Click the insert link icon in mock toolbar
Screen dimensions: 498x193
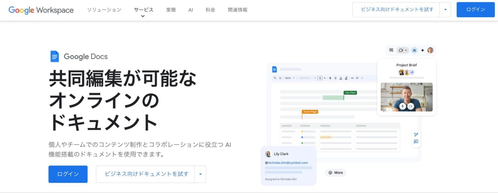pos(352,78)
